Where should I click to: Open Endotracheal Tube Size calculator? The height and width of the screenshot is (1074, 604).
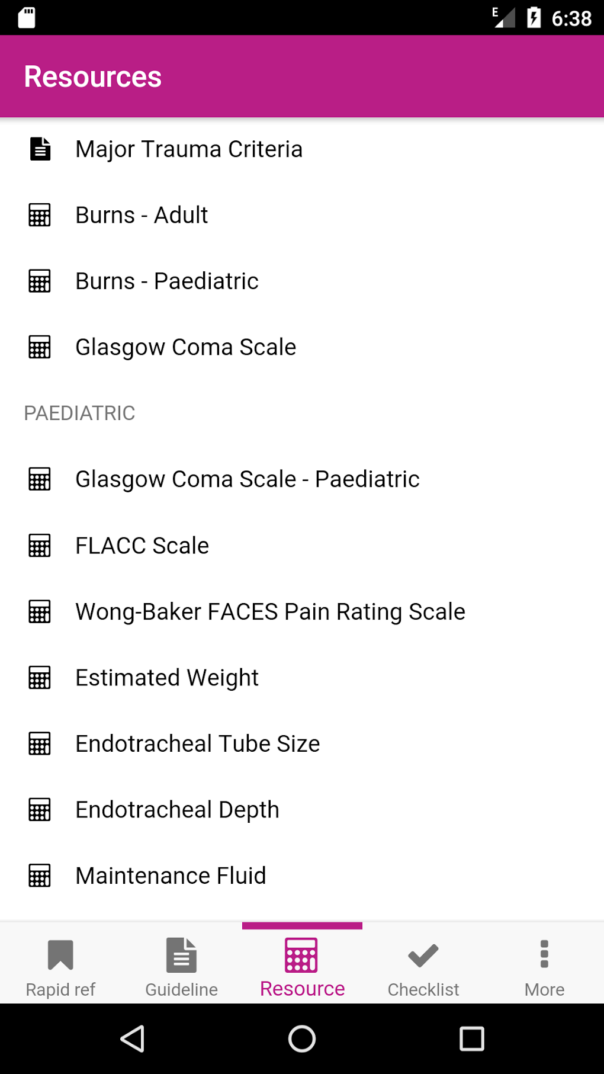(x=197, y=744)
